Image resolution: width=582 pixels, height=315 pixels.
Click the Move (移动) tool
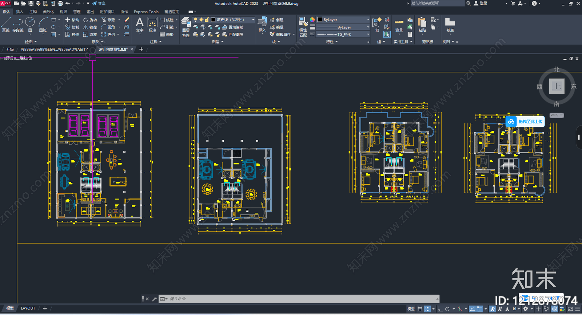72,20
